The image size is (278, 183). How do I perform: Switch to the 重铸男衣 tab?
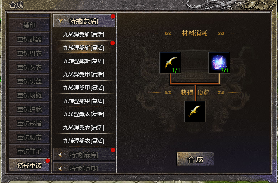coord(29,53)
